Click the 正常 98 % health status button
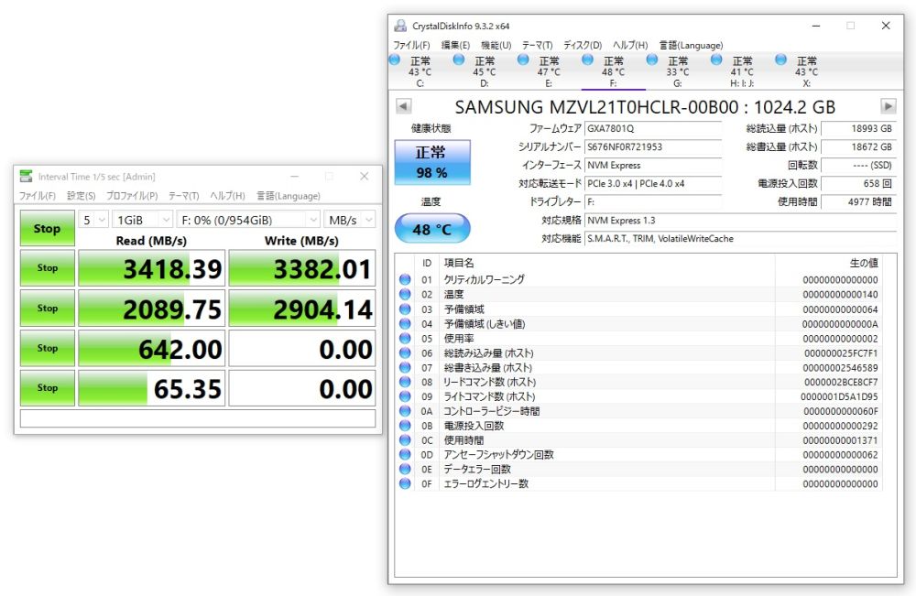Viewport: 916px width, 596px height. [x=432, y=162]
